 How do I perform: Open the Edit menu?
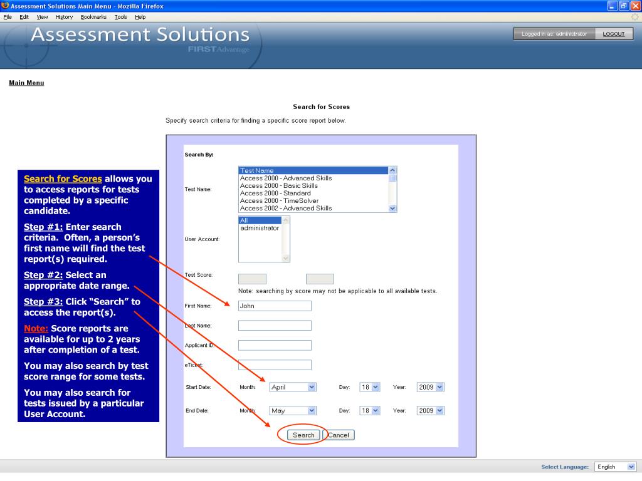click(x=24, y=17)
